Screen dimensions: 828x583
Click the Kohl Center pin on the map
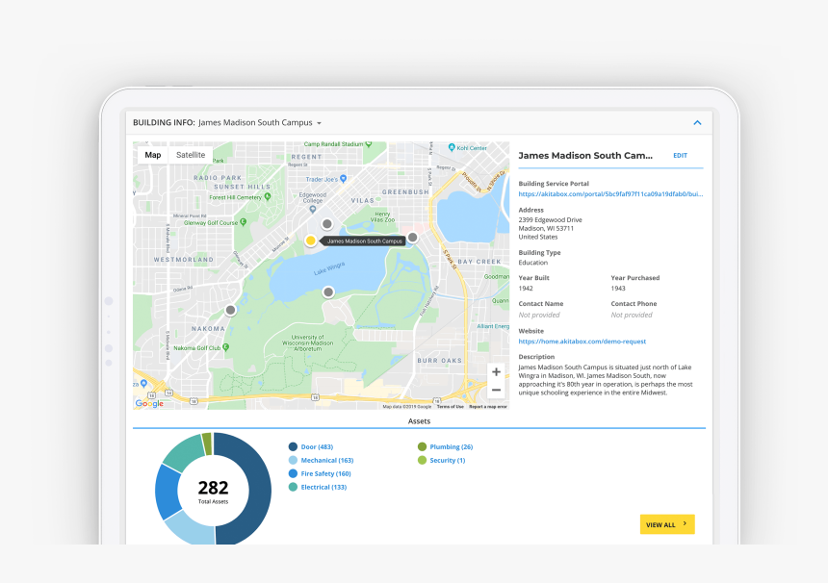(x=452, y=148)
